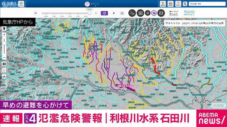
Task: Click the map timestamp label box
Action: click(x=195, y=23)
